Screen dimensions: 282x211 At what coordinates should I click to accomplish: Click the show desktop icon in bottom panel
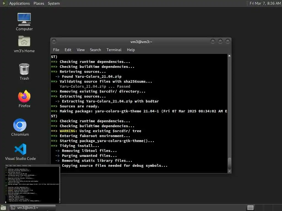point(3,208)
